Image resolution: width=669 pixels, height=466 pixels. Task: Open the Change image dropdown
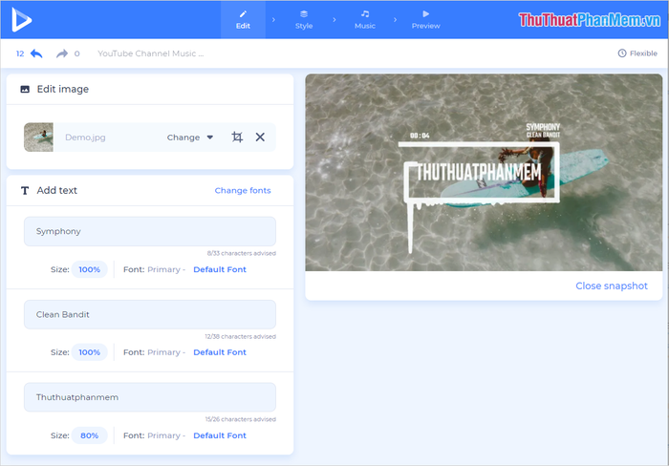click(190, 138)
